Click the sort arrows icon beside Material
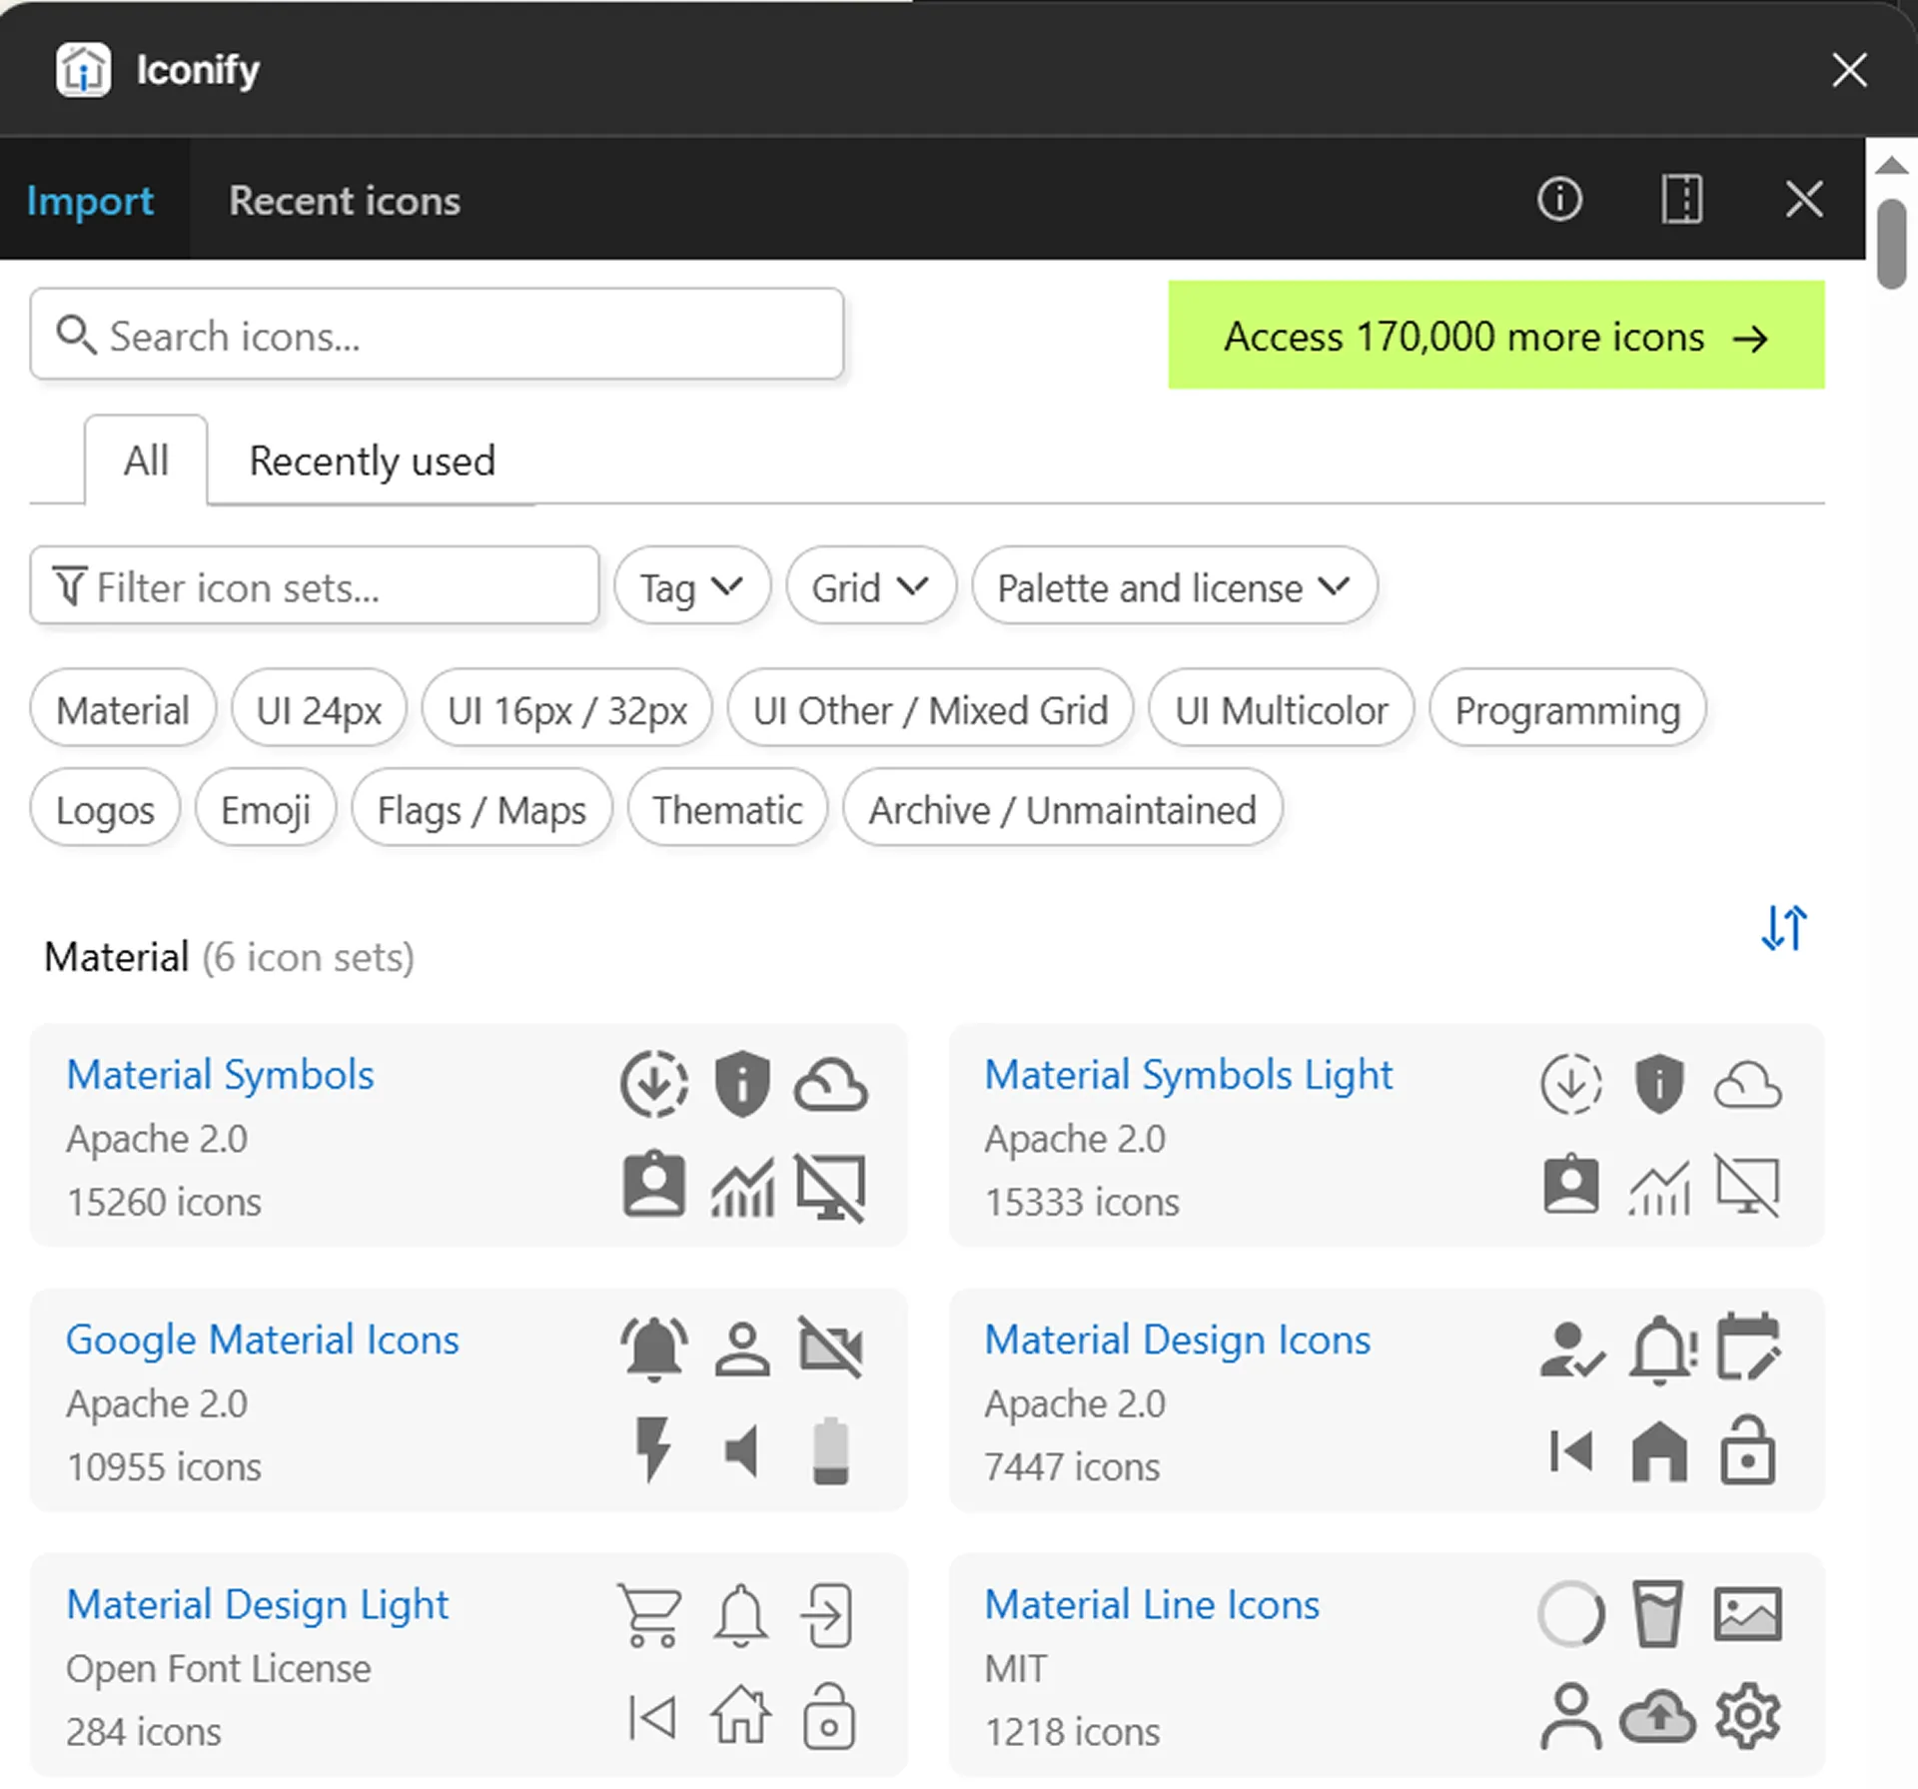Viewport: 1918px width, 1789px height. pos(1784,928)
